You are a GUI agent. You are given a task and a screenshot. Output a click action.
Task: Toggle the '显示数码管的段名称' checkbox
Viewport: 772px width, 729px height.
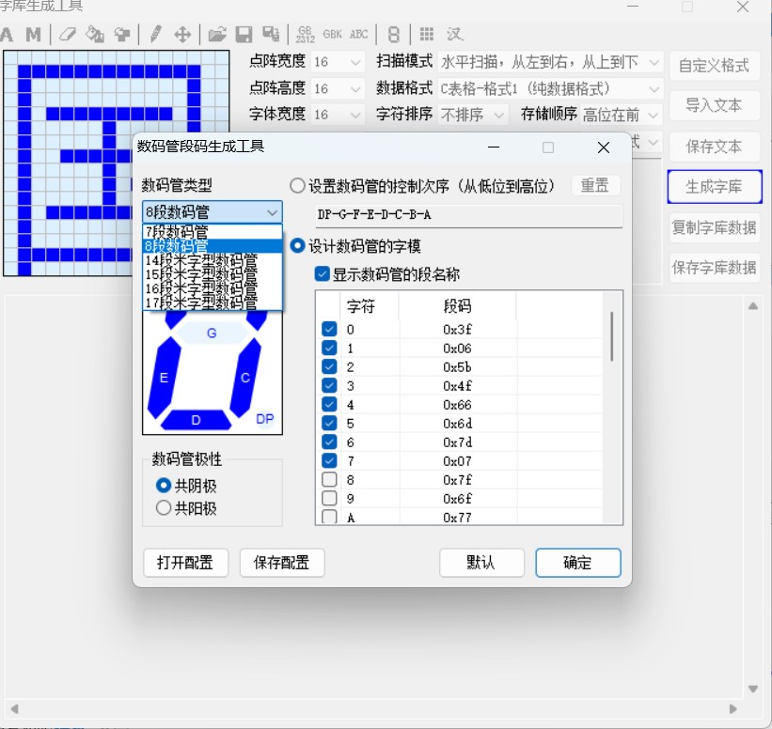(x=322, y=274)
